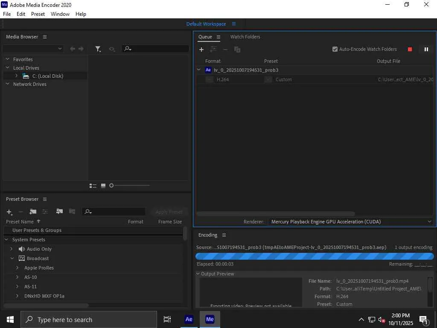This screenshot has height=328, width=437.
Task: Switch Media Browser to thumbnail view
Action: coord(103,186)
